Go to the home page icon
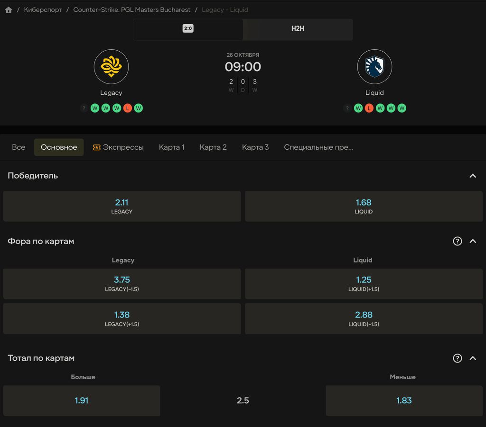The width and height of the screenshot is (486, 427). point(9,10)
